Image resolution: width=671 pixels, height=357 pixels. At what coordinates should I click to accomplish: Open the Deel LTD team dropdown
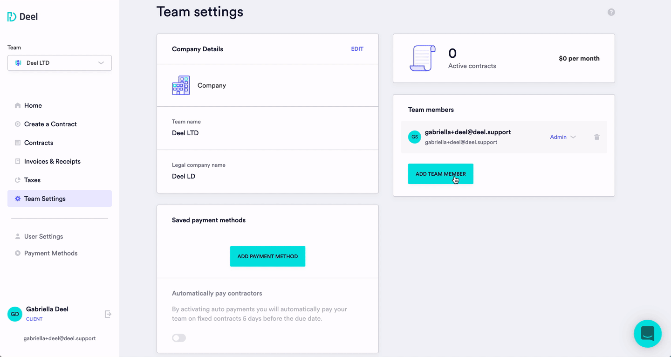[x=60, y=63]
